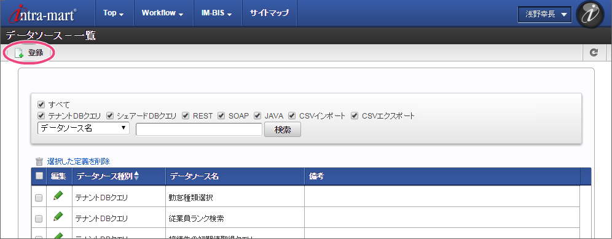Check the select-all checkbox in table header
The width and height of the screenshot is (612, 239).
pyautogui.click(x=39, y=176)
